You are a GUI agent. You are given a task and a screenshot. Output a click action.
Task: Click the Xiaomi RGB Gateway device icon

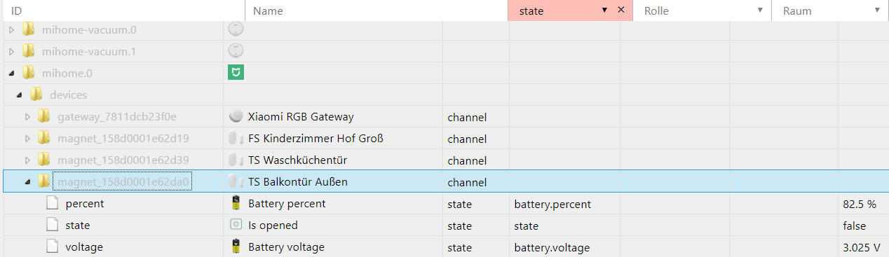pos(236,116)
